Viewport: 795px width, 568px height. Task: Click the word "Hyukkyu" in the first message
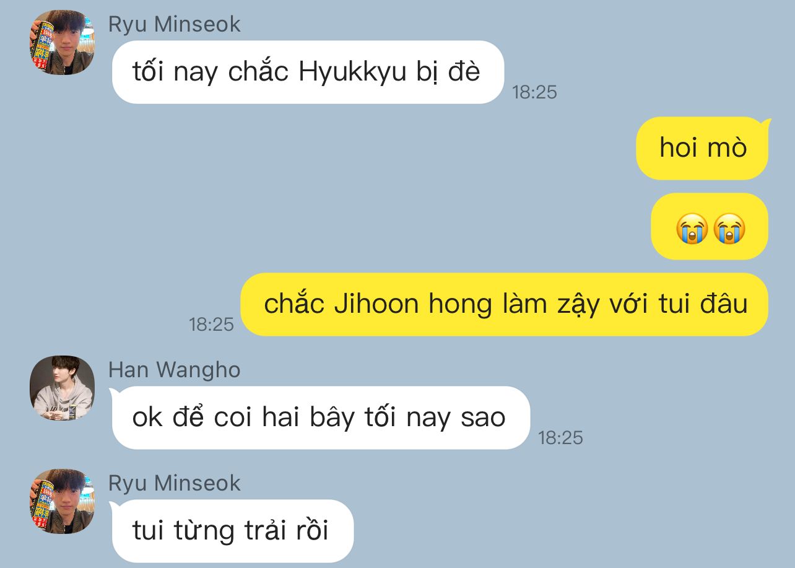pos(352,73)
